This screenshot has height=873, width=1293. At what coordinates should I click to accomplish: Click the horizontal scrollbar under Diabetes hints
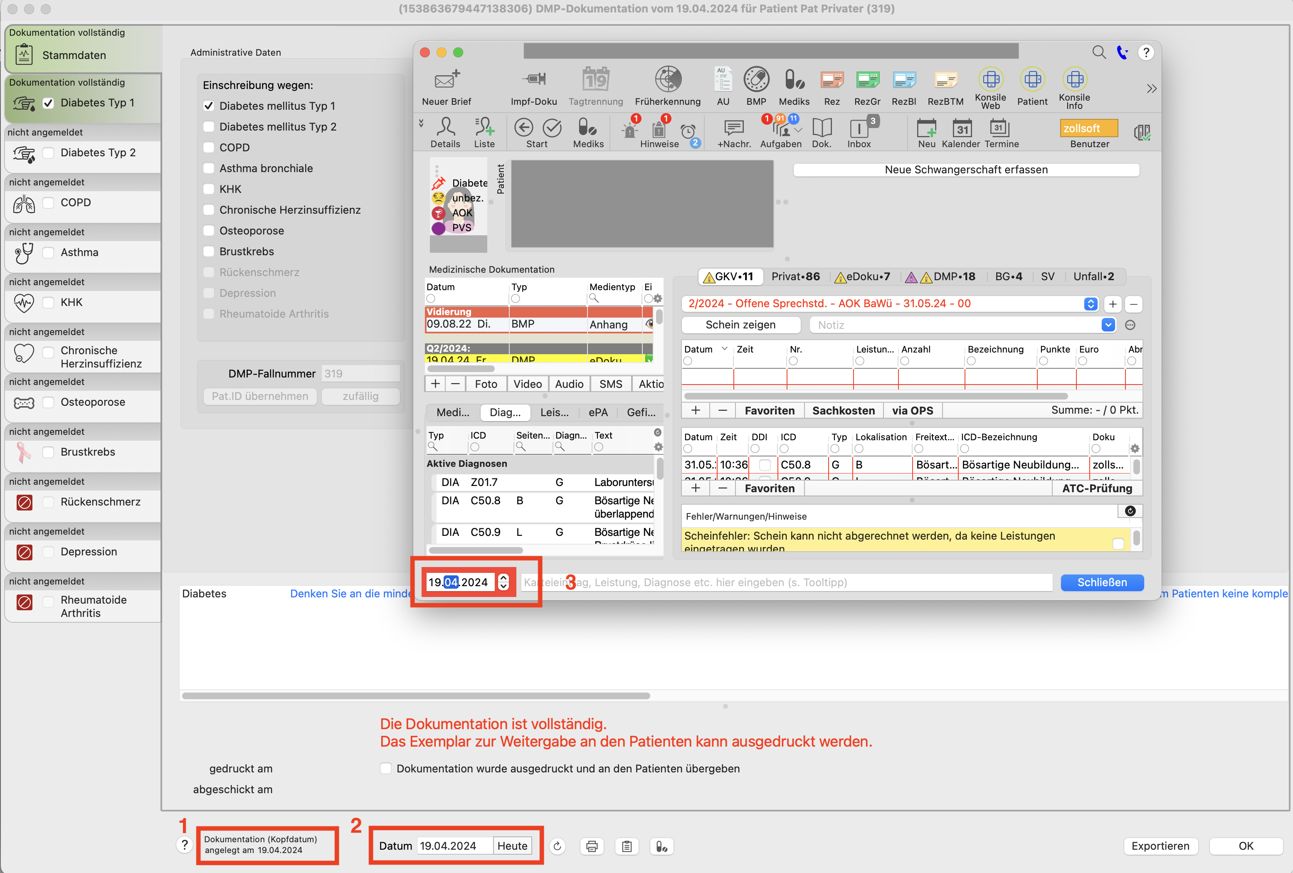point(416,696)
